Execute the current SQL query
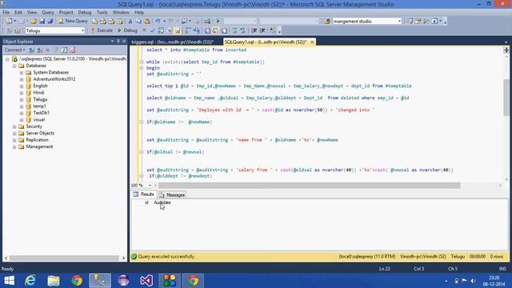512x288 pixels. coord(102,30)
